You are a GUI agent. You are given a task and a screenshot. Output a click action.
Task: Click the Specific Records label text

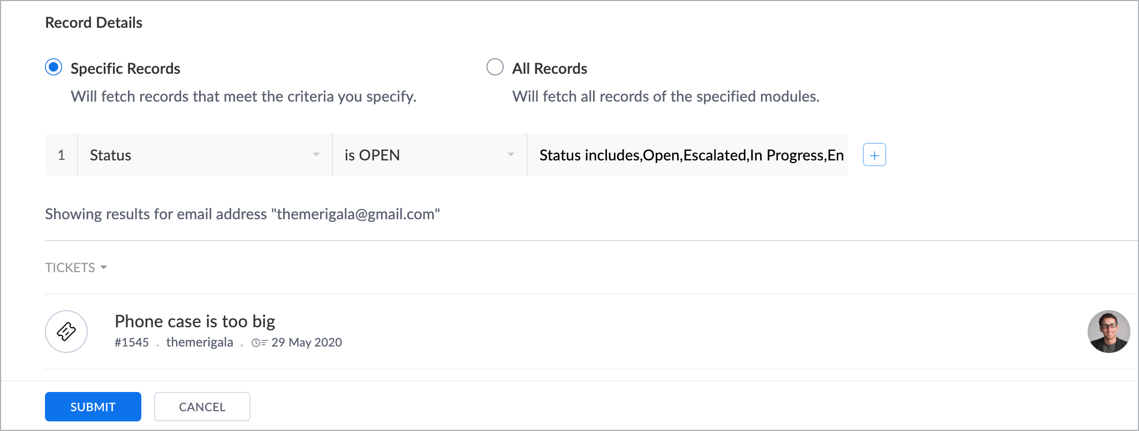tap(125, 68)
